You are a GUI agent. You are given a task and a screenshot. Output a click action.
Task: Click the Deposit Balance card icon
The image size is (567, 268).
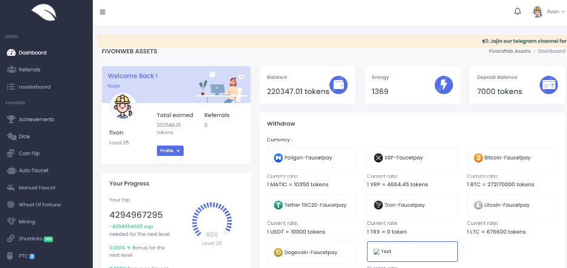point(549,85)
